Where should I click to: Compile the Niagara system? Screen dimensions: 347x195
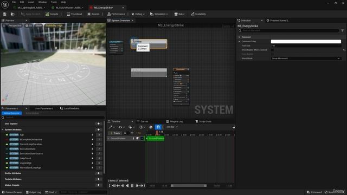click(x=52, y=14)
